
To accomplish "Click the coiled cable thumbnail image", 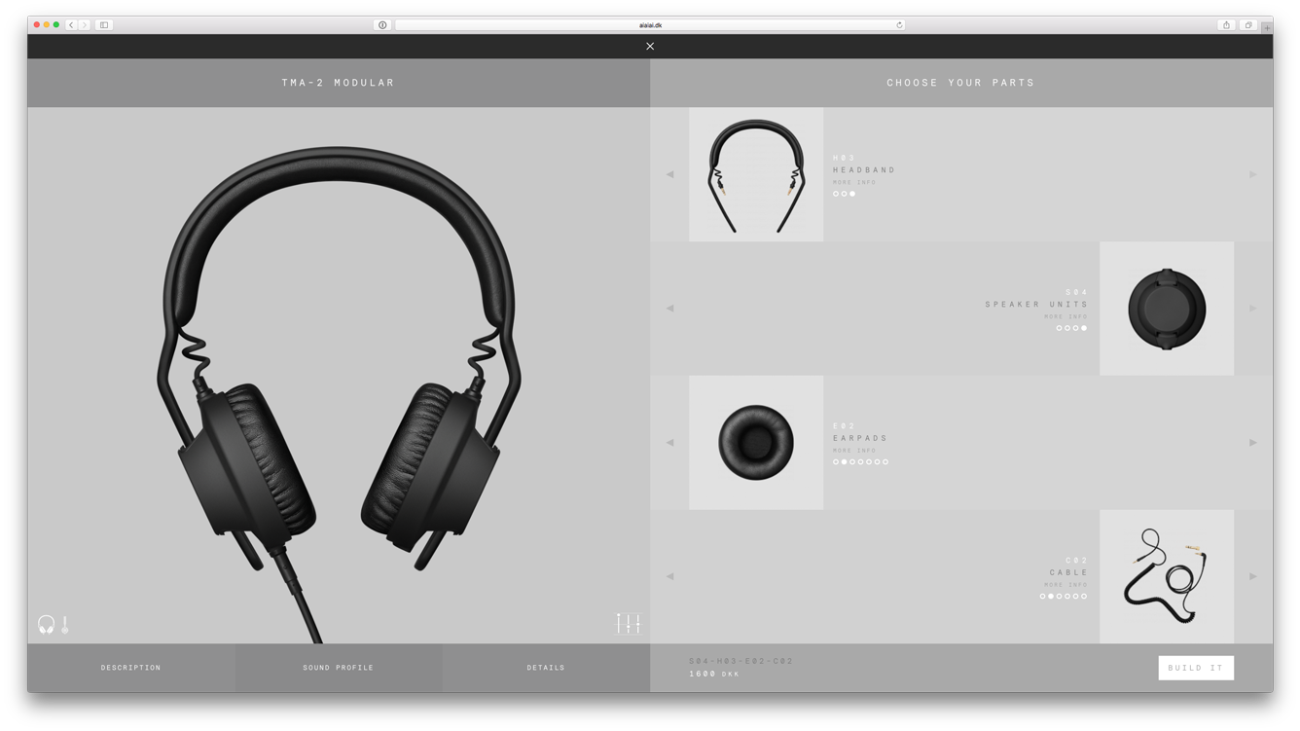I will (x=1167, y=576).
